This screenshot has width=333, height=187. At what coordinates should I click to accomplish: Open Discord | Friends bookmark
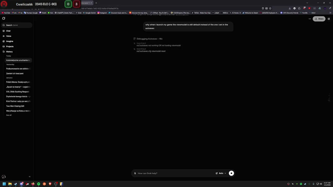point(289,13)
